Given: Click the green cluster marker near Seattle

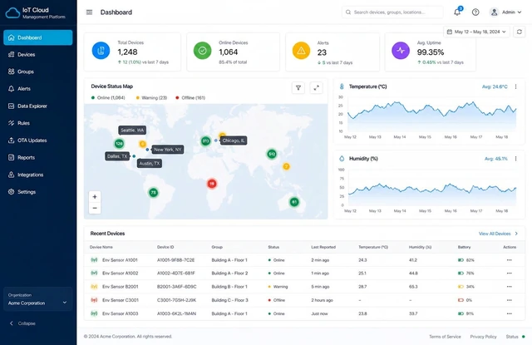Looking at the screenshot, I should pos(119,144).
